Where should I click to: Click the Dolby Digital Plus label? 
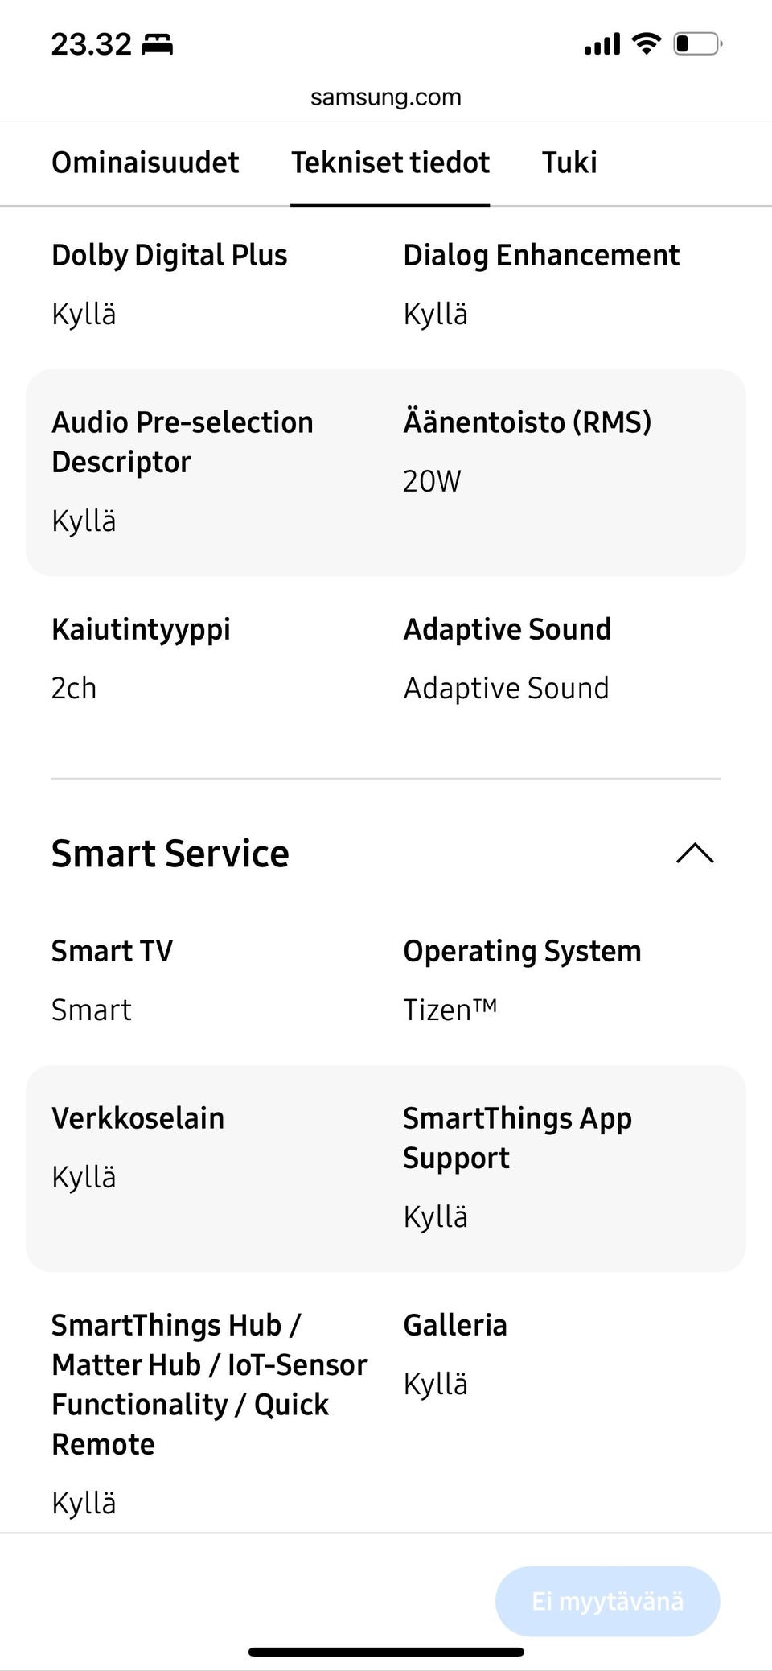pyautogui.click(x=170, y=255)
